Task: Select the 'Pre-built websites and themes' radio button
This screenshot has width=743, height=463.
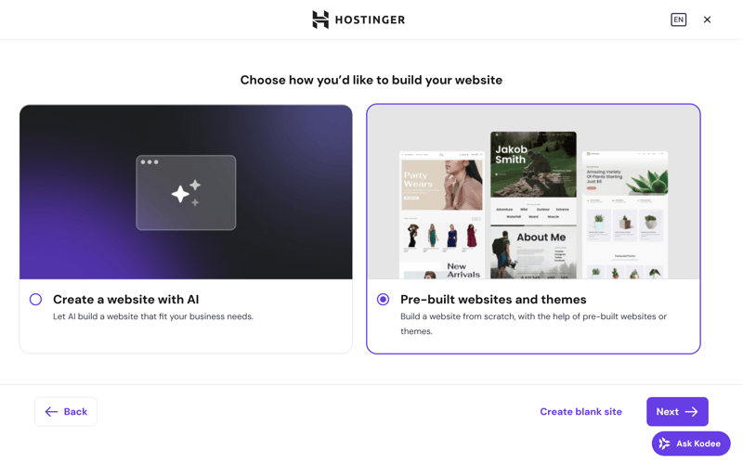Action: pyautogui.click(x=383, y=300)
